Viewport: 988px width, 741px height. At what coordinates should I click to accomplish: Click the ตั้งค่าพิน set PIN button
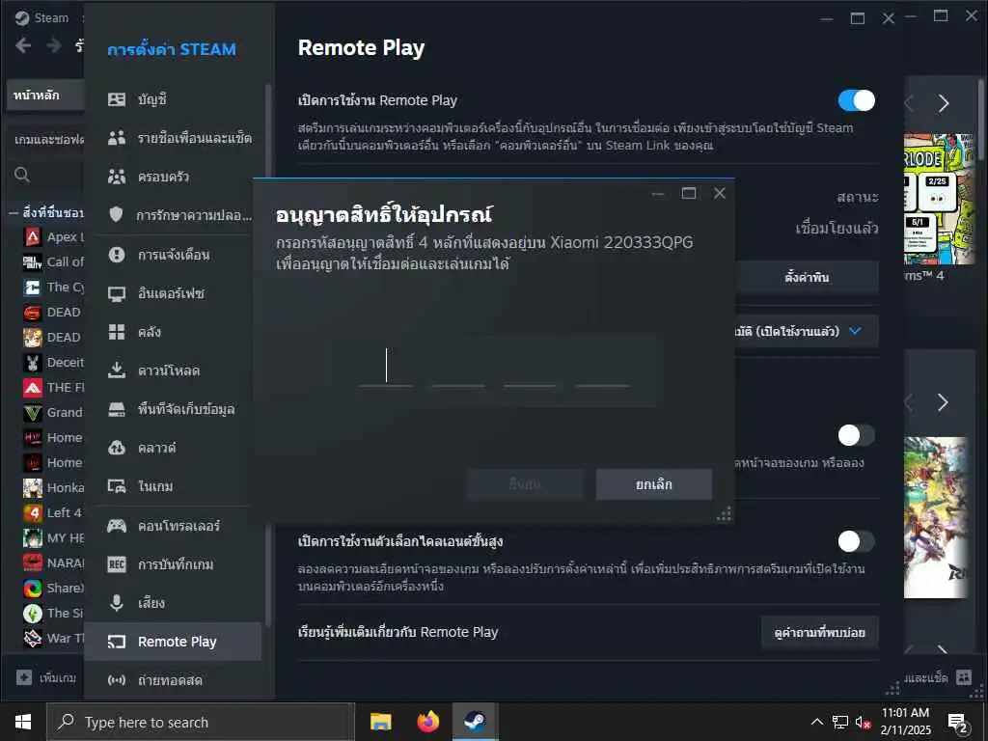point(807,277)
